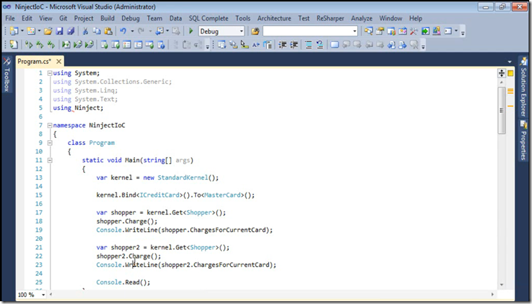Click 'Ninject' in the line 5 using directive
532x304 pixels.
87,108
